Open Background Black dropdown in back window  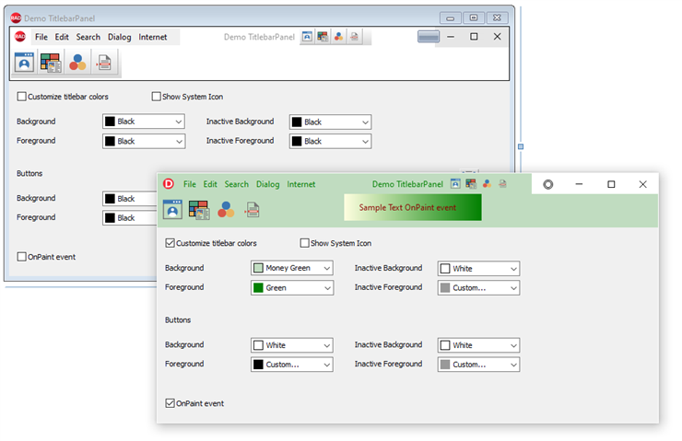click(x=144, y=122)
